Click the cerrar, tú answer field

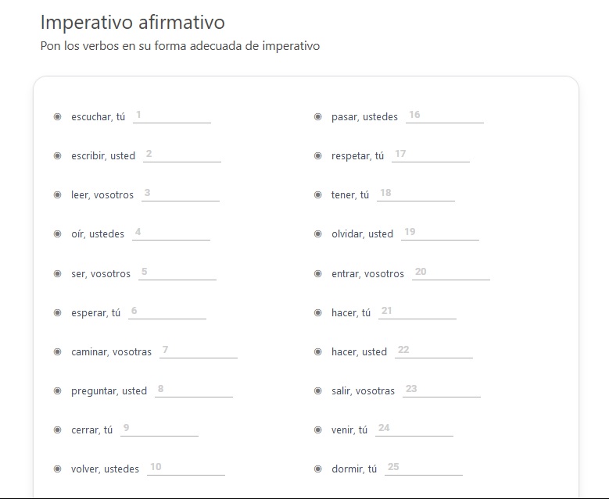pyautogui.click(x=159, y=429)
